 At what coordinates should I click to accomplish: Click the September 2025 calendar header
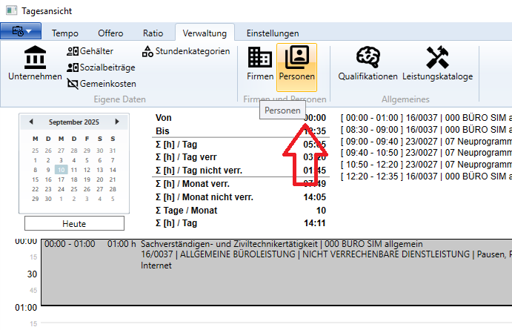click(74, 122)
